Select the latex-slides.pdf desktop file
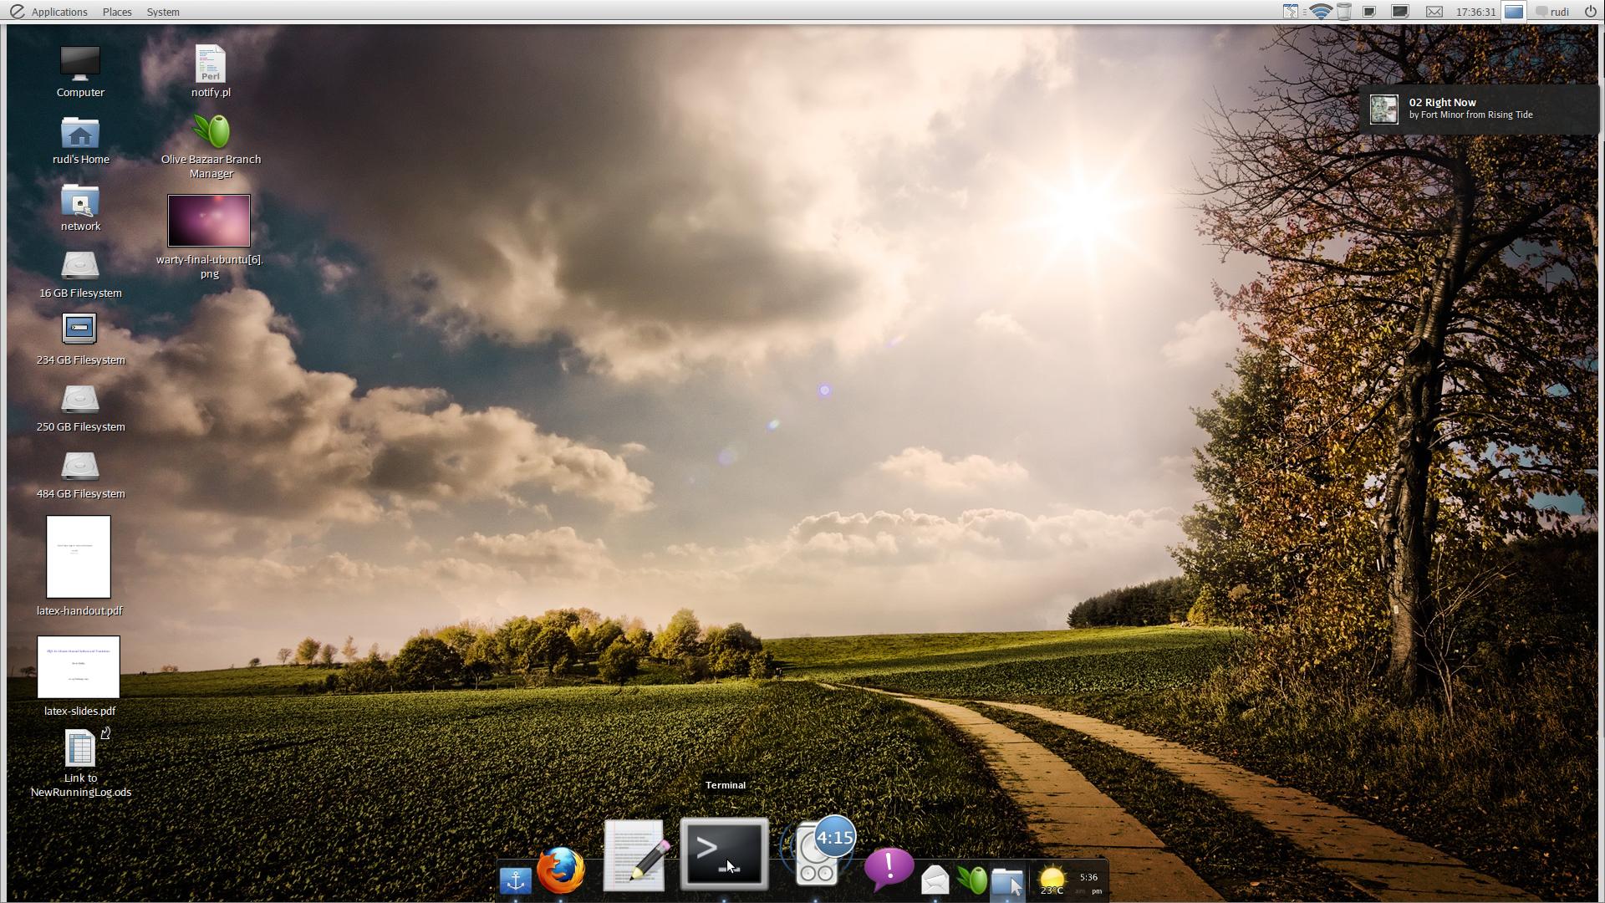The image size is (1605, 903). (79, 667)
